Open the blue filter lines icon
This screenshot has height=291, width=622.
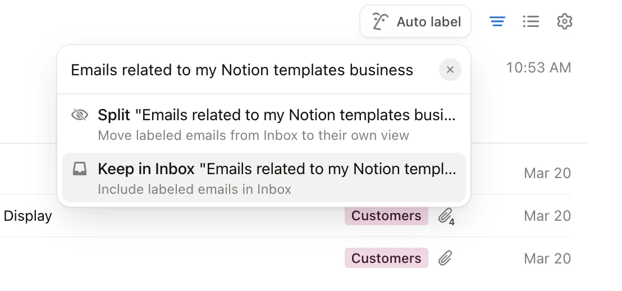(497, 22)
